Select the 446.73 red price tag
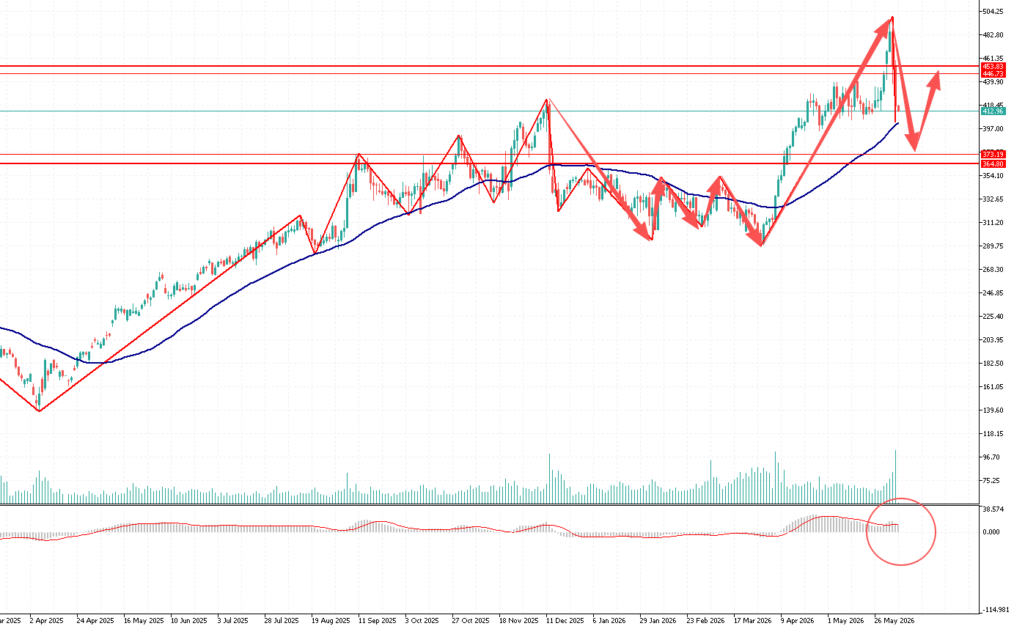Image resolution: width=1014 pixels, height=626 pixels. point(992,73)
